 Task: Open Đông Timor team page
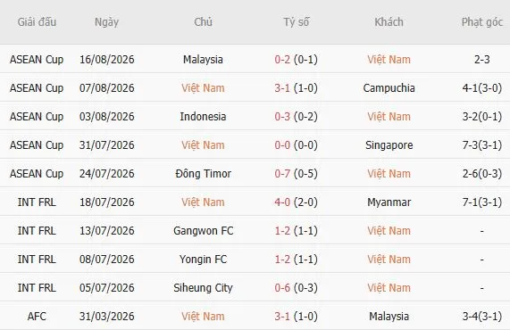204,173
